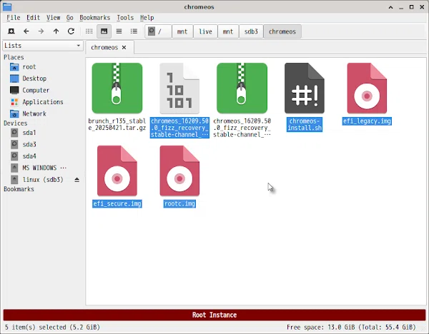The width and height of the screenshot is (429, 334).
Task: Open a new window with the toolbar icon
Action: 11,31
